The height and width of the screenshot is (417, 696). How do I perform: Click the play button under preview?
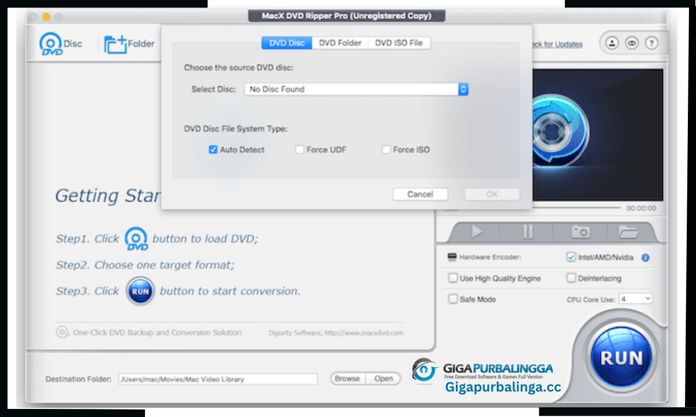[x=477, y=232]
